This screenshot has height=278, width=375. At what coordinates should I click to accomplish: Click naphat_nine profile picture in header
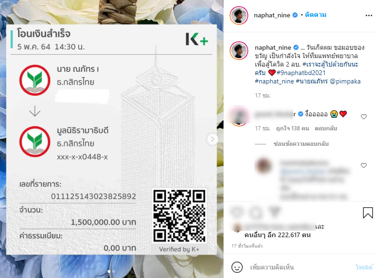(238, 15)
